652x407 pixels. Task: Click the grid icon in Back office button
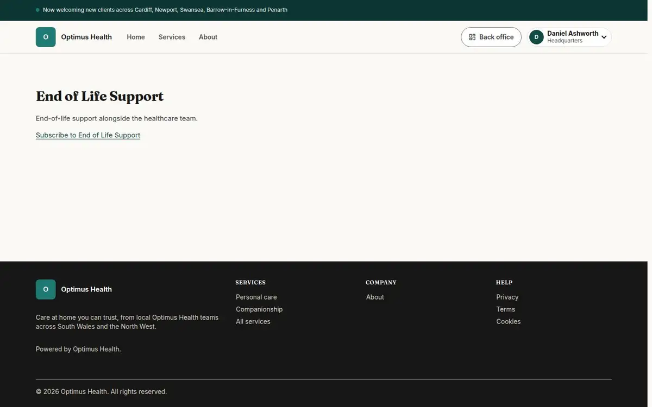coord(472,37)
